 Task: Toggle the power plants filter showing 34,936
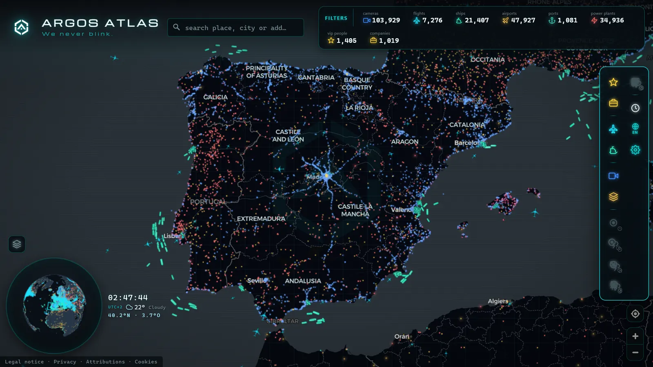pyautogui.click(x=607, y=18)
